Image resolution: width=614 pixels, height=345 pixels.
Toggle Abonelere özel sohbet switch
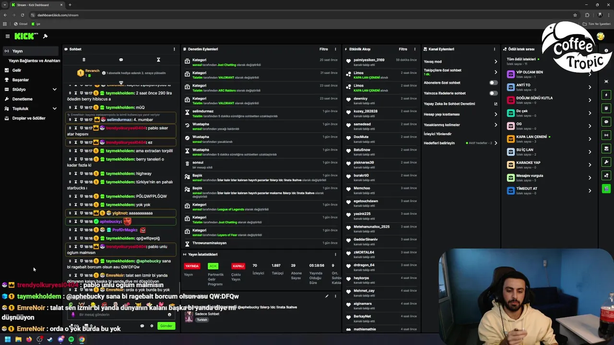493,82
